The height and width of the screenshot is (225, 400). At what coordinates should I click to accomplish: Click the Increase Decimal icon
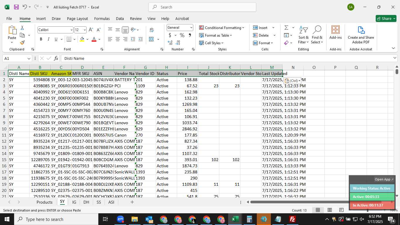170,43
